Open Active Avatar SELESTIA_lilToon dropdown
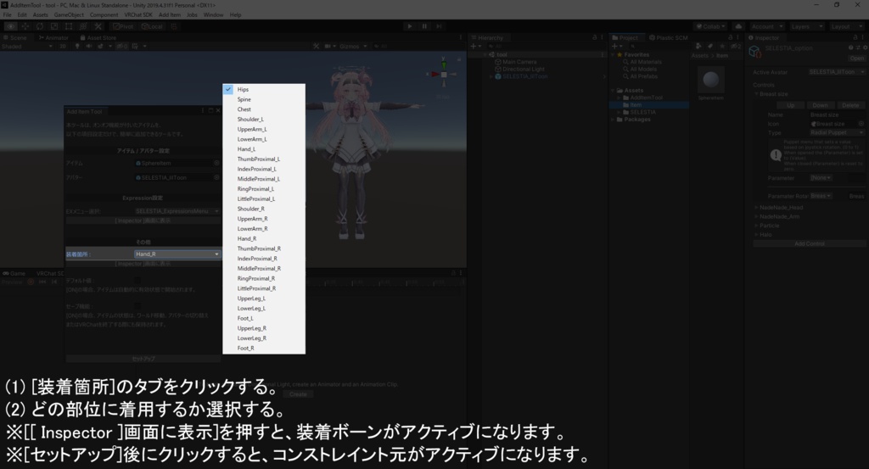 point(836,72)
